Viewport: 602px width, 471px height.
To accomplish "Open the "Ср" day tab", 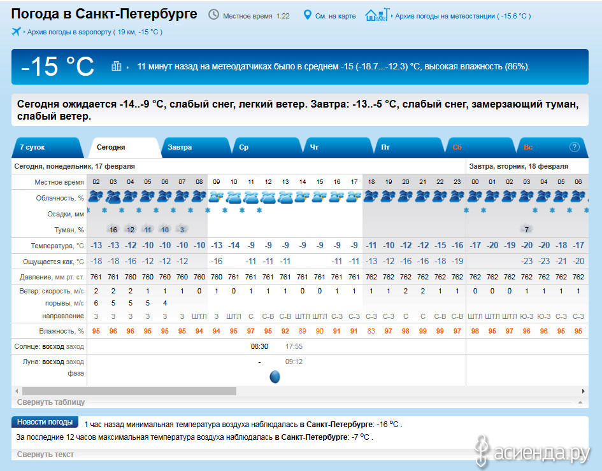I will pyautogui.click(x=266, y=147).
